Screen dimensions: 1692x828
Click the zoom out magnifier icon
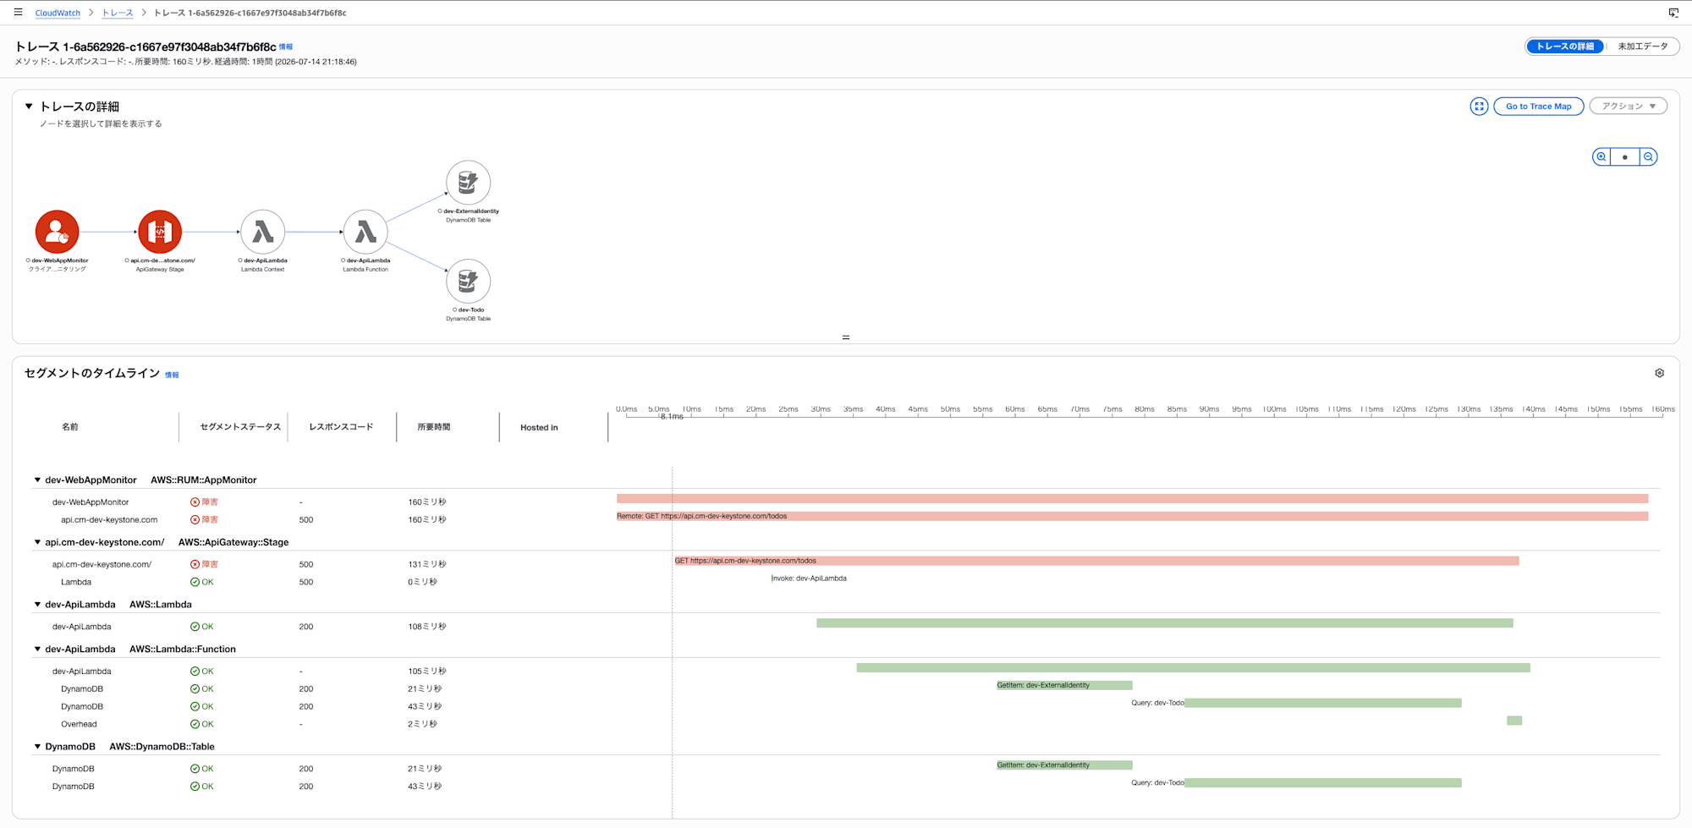(x=1648, y=157)
